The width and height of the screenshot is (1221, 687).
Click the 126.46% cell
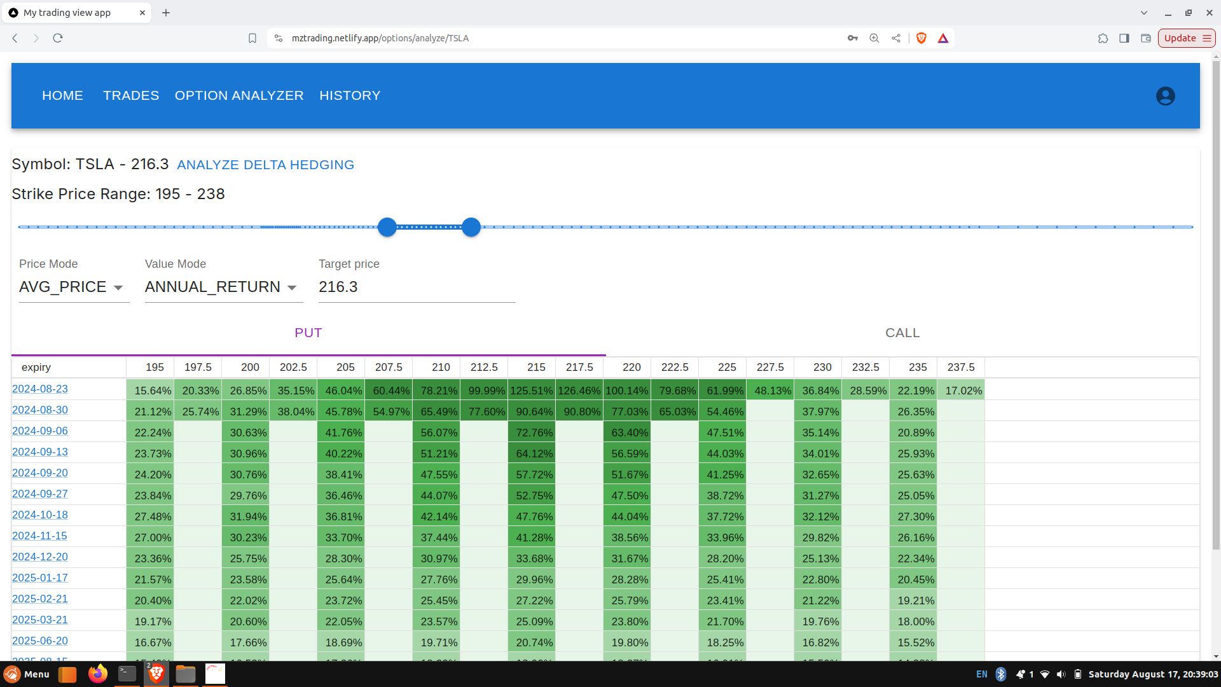click(579, 390)
